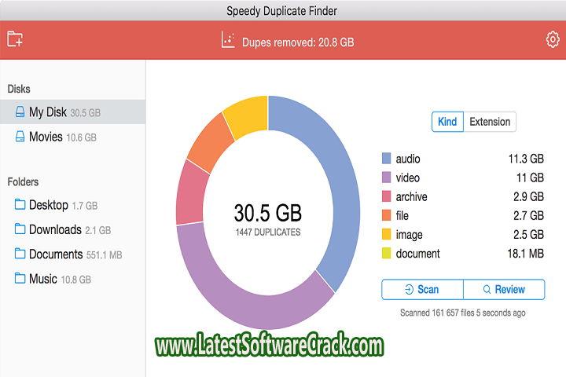Click the Desktop folder icon
566x377 pixels.
coord(20,205)
